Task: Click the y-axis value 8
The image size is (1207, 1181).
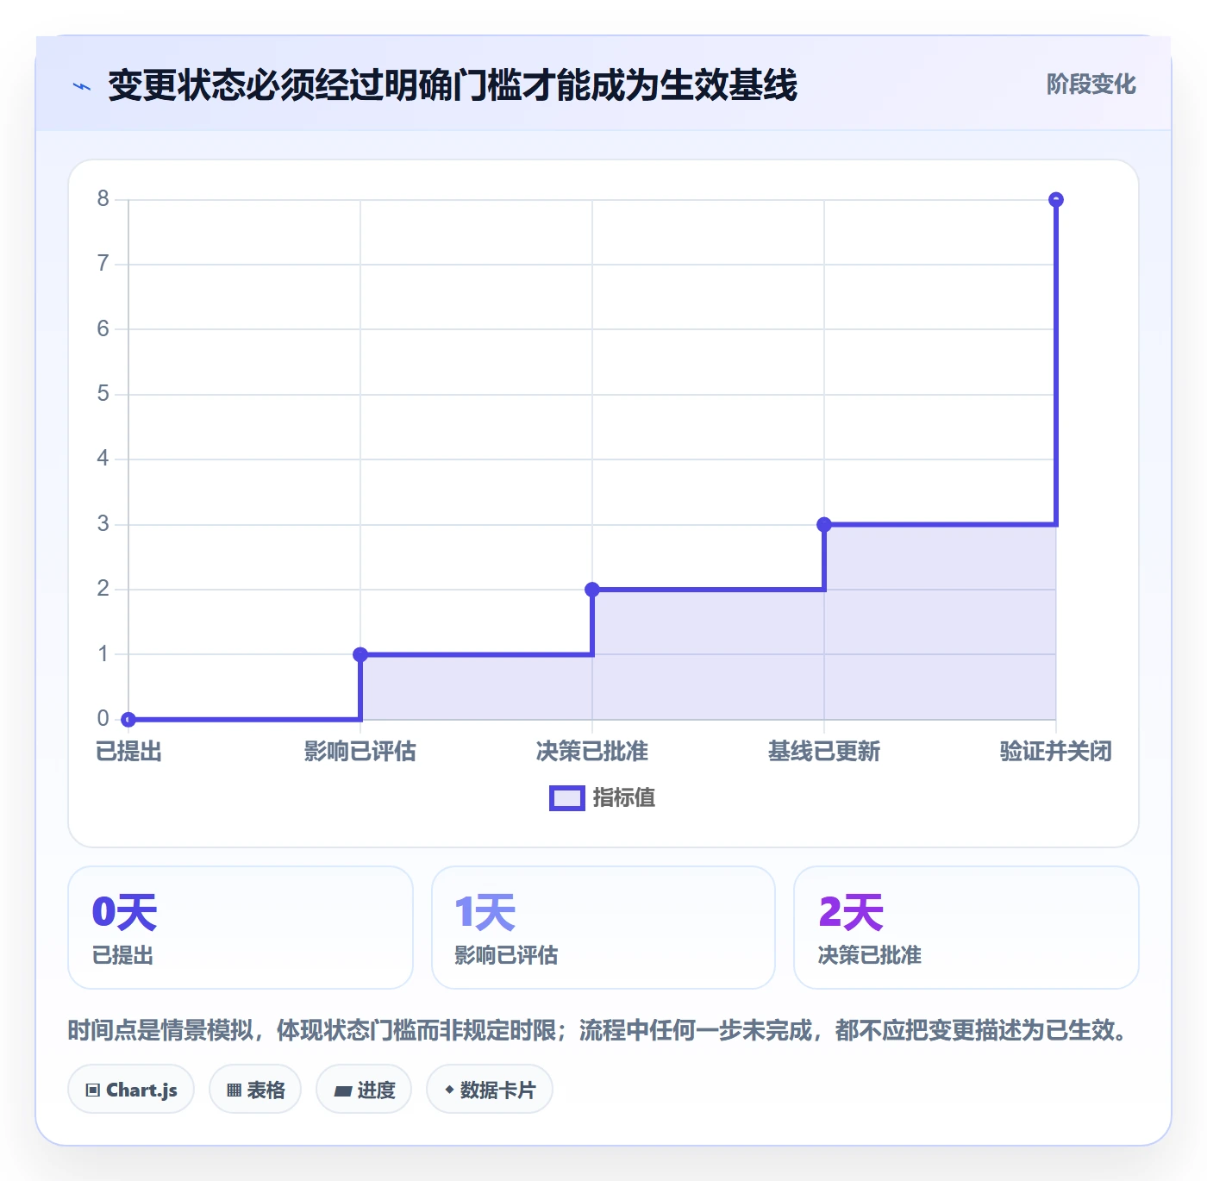Action: tap(103, 199)
